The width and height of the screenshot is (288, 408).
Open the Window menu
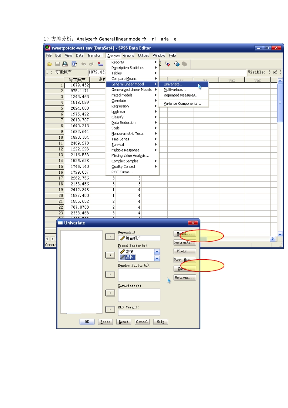[x=159, y=56]
